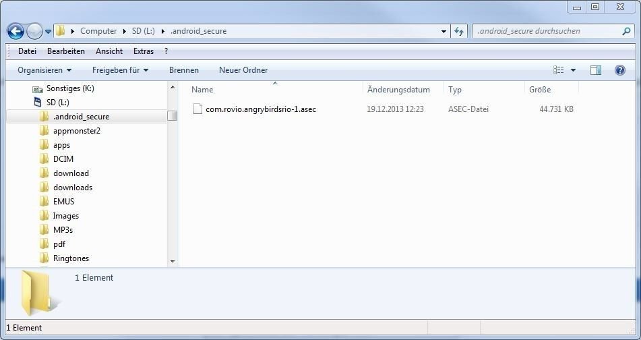
Task: Go back with the blue Back arrow
Action: point(16,31)
